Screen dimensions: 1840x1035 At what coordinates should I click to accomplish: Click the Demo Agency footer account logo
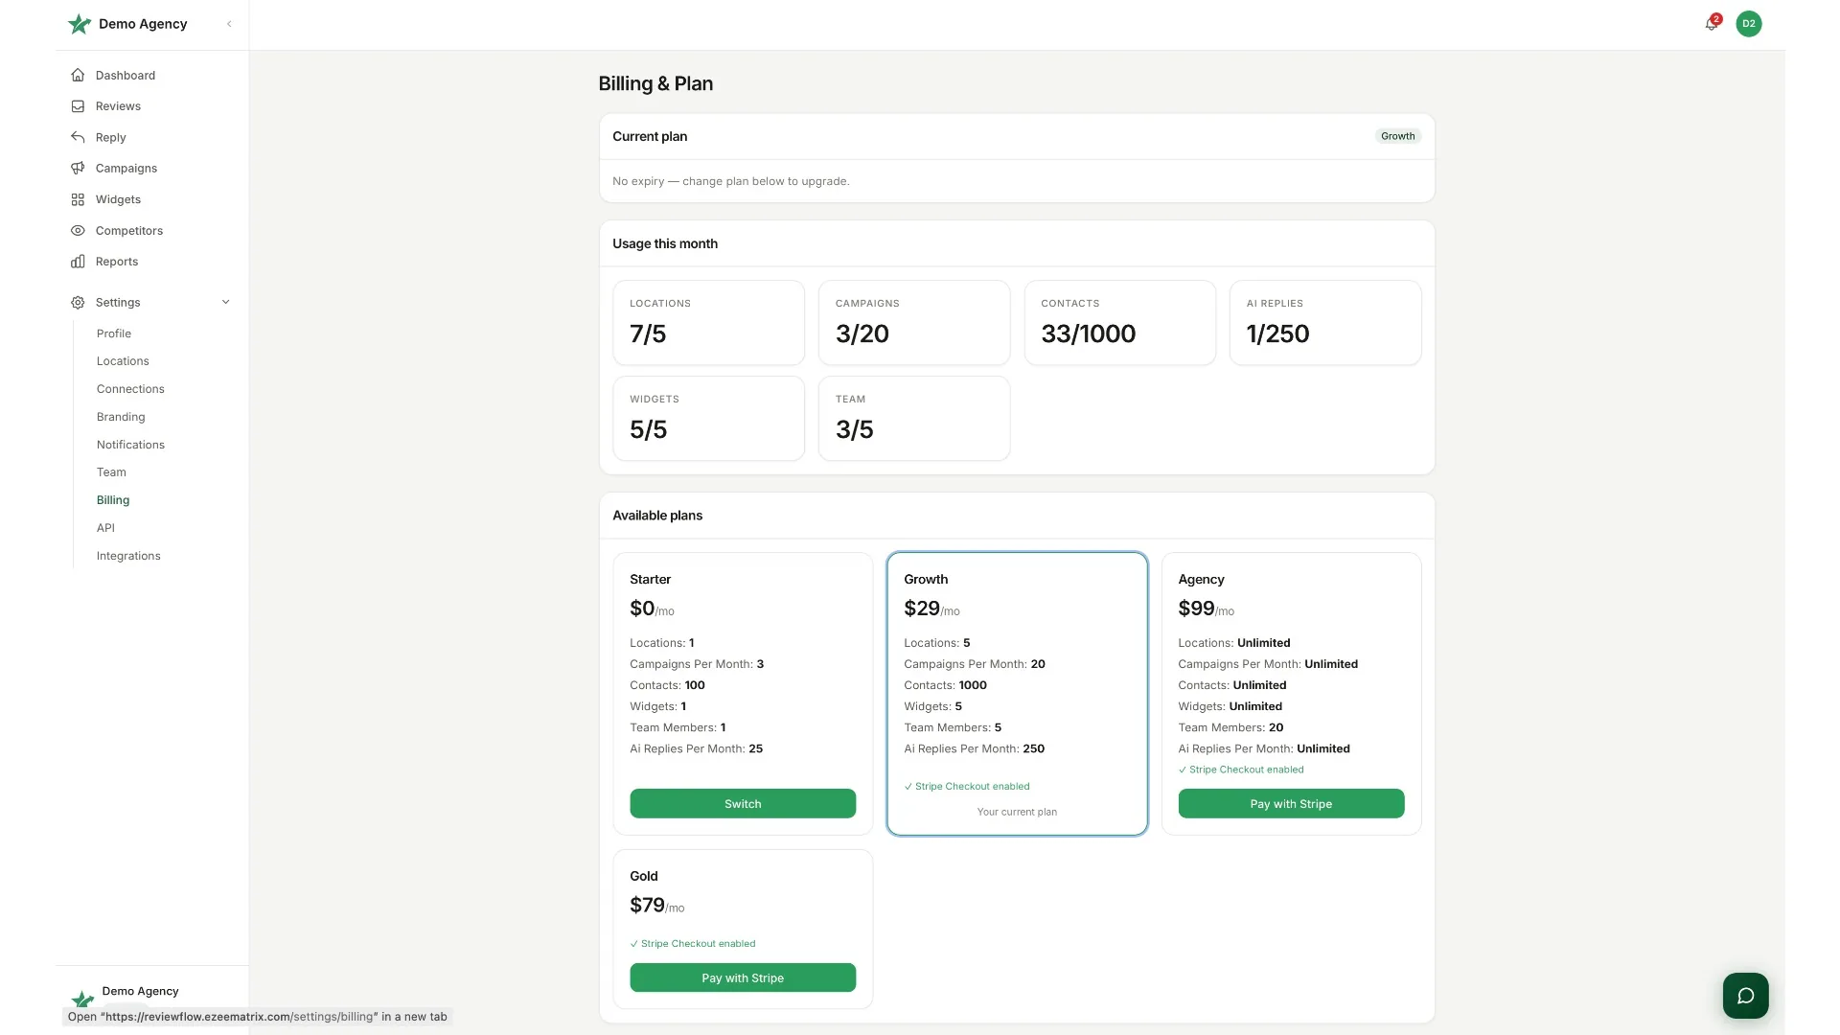point(83,1000)
